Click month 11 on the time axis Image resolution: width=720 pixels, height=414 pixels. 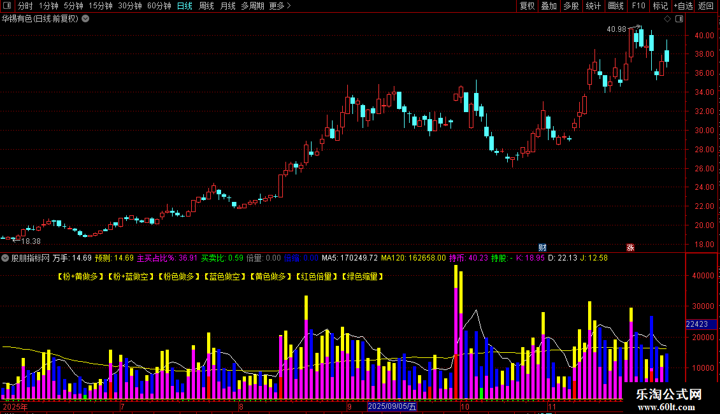pyautogui.click(x=552, y=406)
